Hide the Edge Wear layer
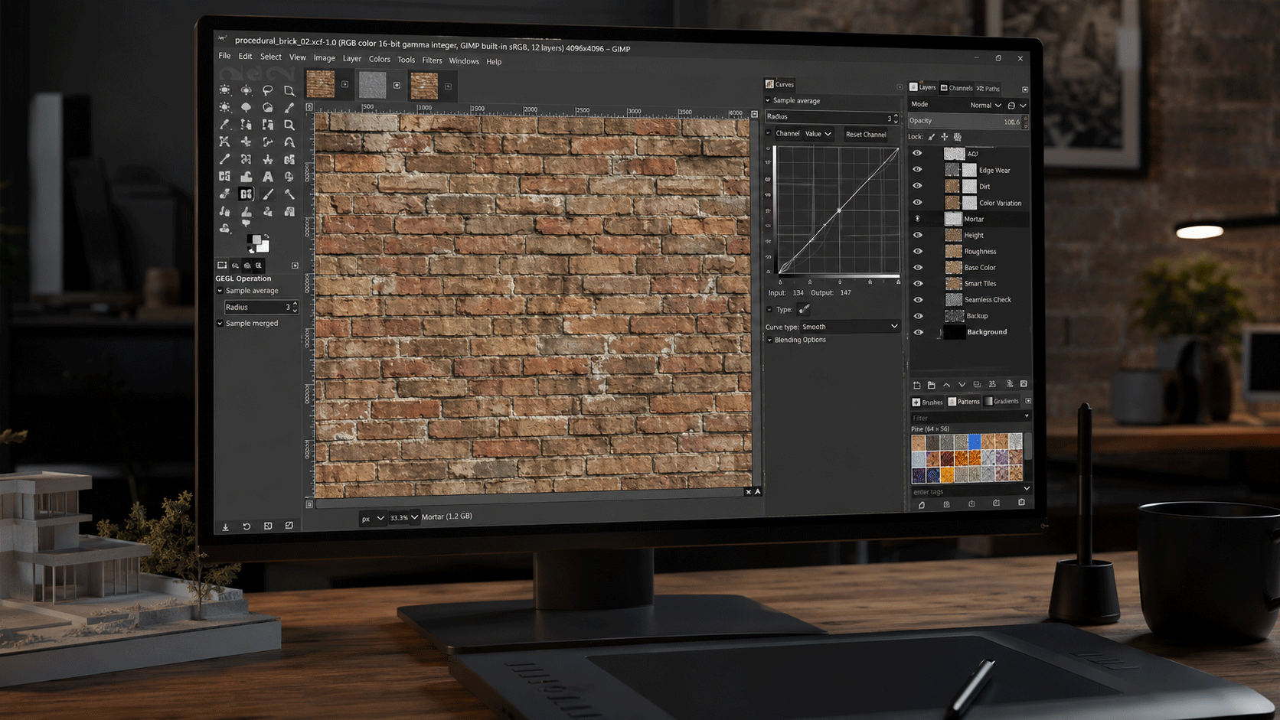 click(917, 170)
